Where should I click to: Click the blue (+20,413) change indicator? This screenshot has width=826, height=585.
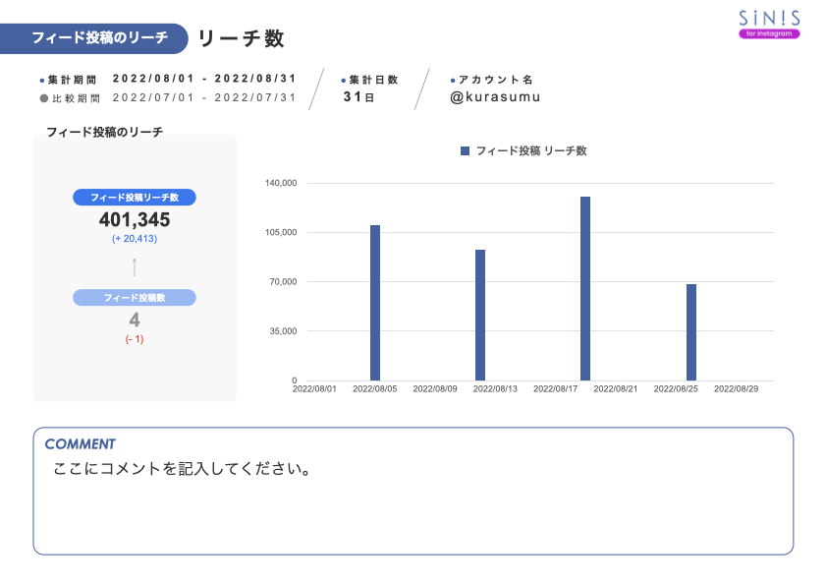click(136, 237)
